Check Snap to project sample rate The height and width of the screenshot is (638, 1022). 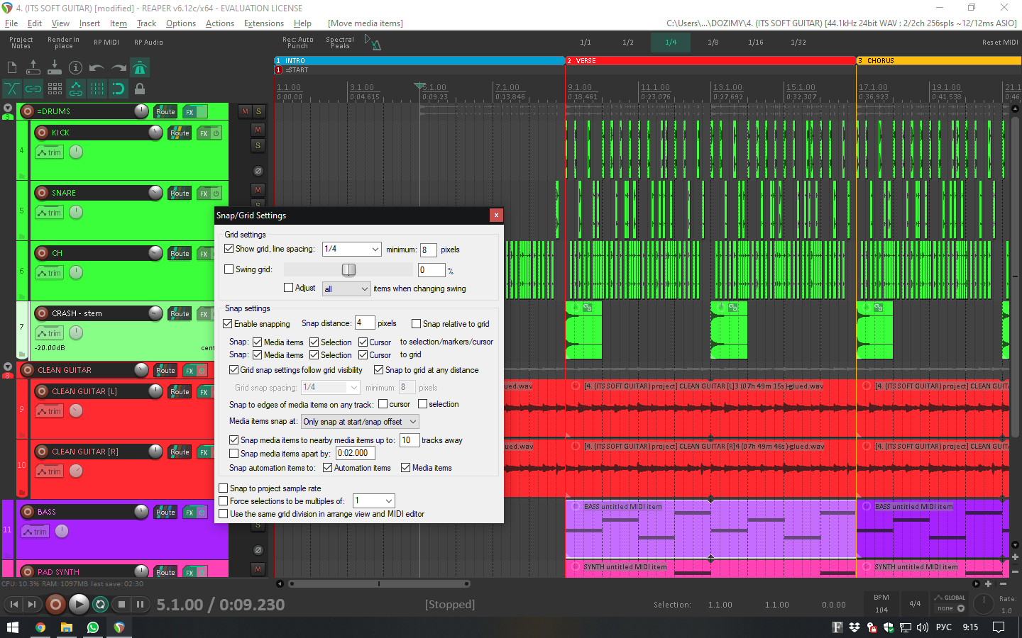(x=224, y=488)
